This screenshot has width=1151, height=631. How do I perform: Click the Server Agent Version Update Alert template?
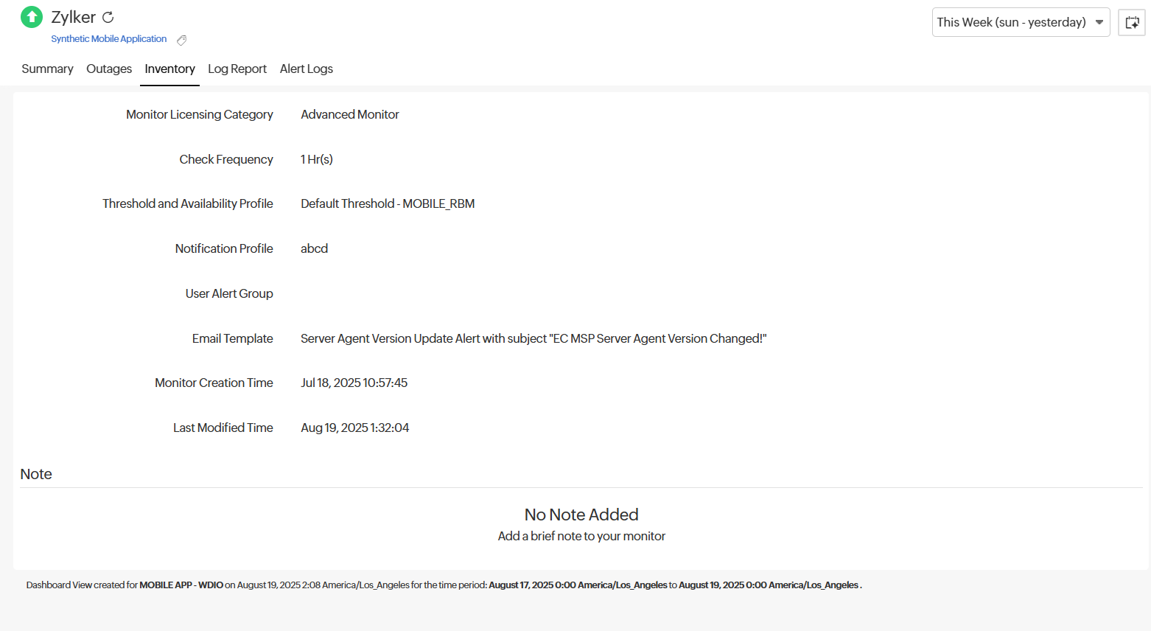point(533,338)
